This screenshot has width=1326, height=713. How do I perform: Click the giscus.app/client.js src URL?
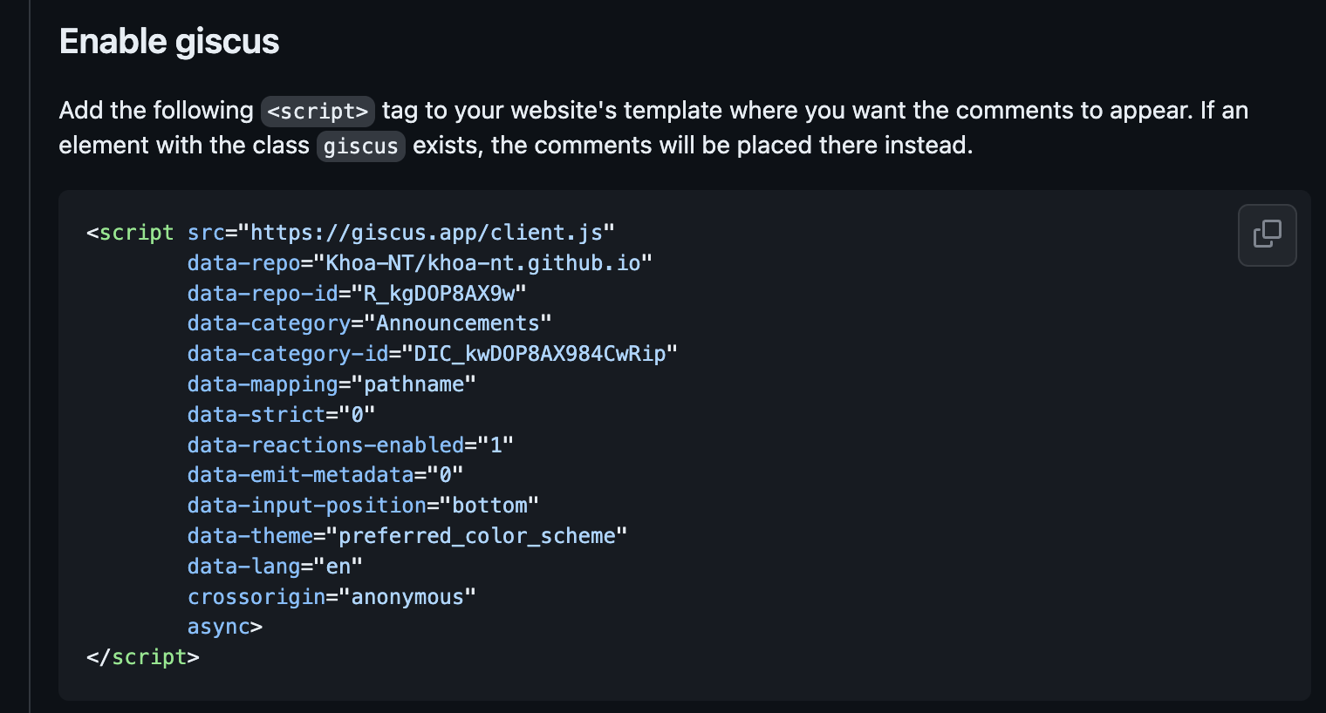point(427,233)
